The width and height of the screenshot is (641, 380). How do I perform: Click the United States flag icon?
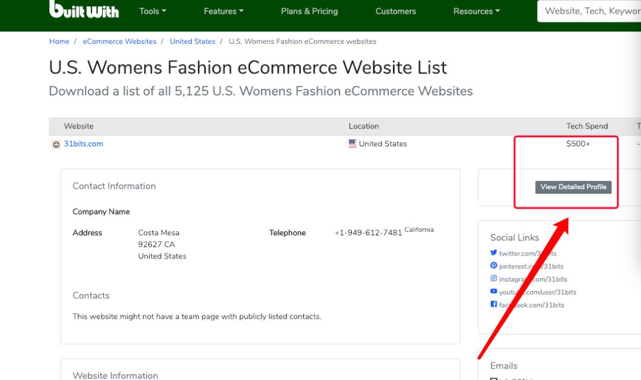[x=353, y=143]
